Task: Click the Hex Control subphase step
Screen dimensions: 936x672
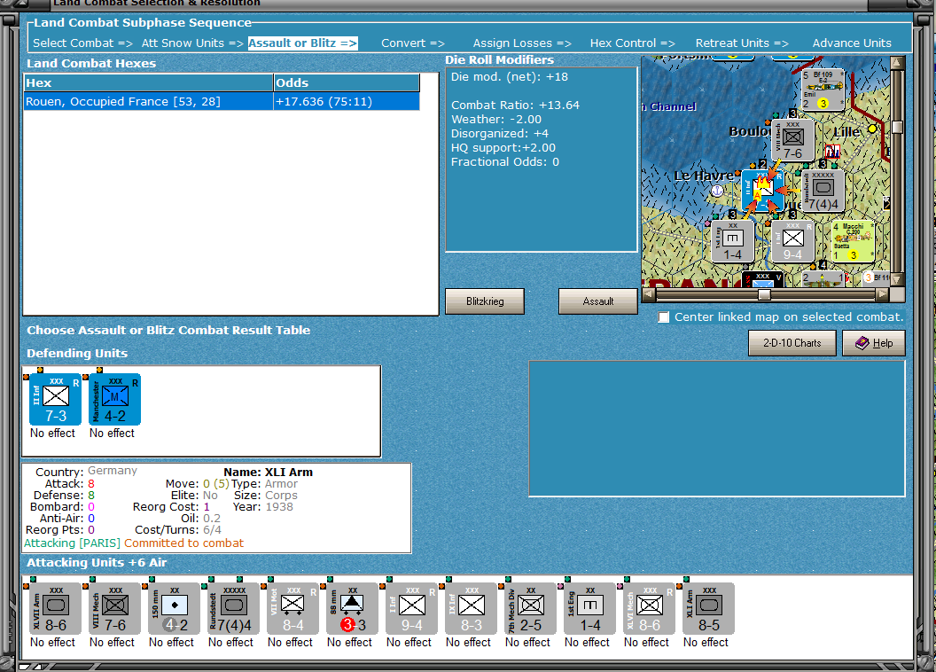Action: point(633,43)
